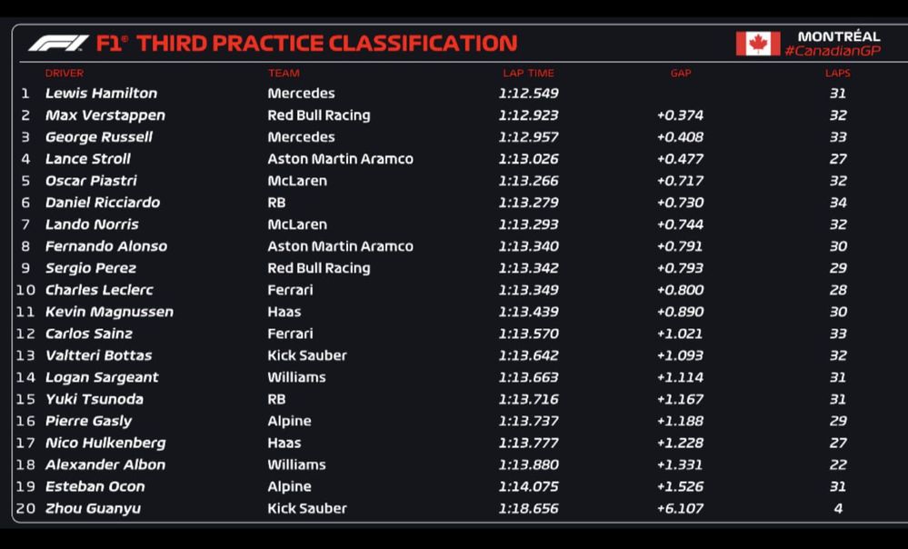Click the GAP column header

click(680, 73)
